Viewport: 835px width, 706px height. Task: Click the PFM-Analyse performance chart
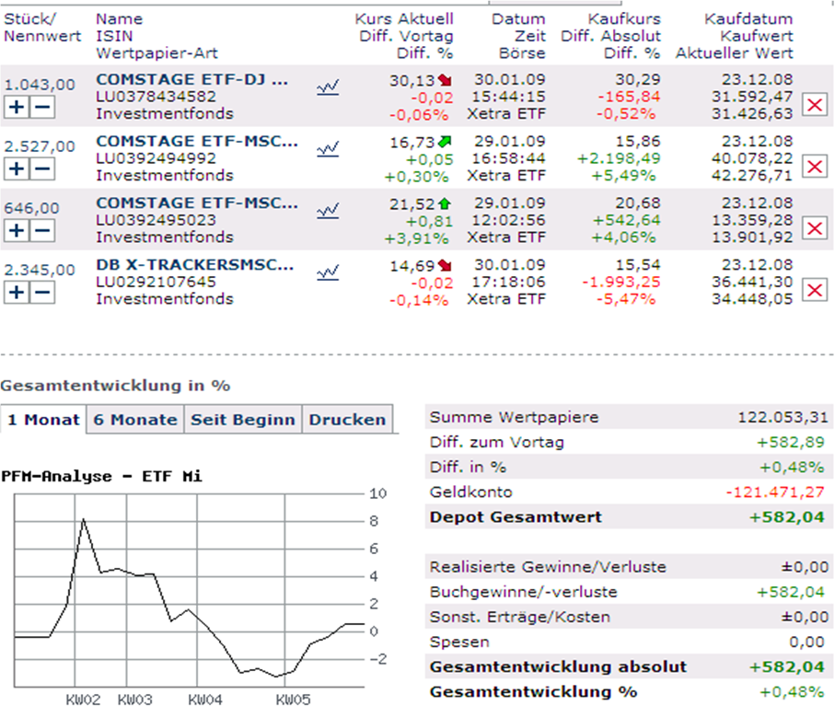(184, 589)
